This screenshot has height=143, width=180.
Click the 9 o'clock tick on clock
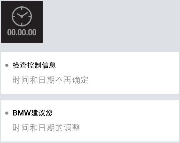pyautogui.click(x=14, y=17)
